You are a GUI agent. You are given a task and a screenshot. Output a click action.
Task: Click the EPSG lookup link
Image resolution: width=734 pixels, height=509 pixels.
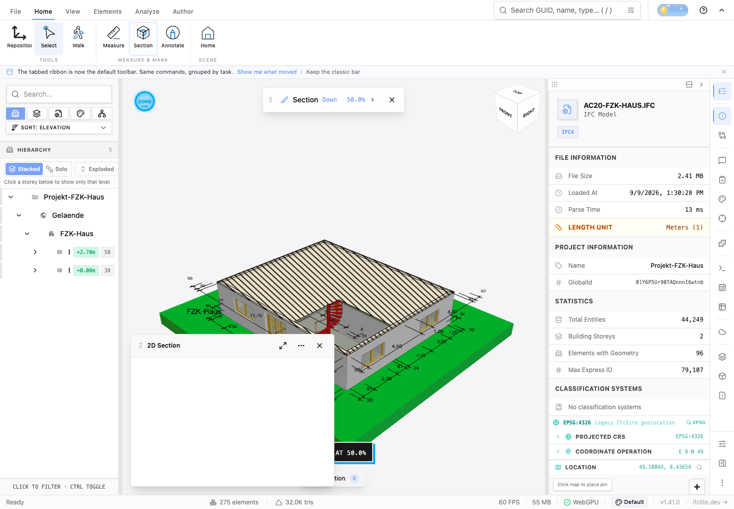[696, 422]
